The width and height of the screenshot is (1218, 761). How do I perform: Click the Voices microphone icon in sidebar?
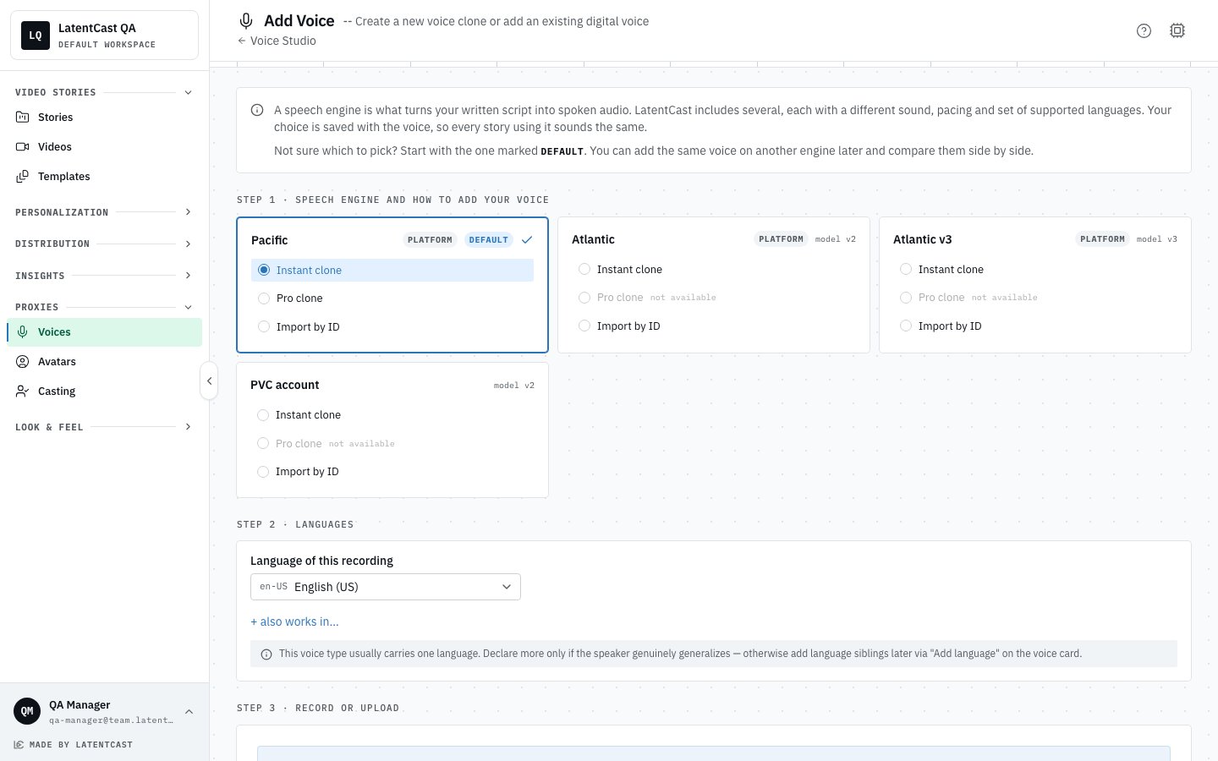[x=23, y=332]
